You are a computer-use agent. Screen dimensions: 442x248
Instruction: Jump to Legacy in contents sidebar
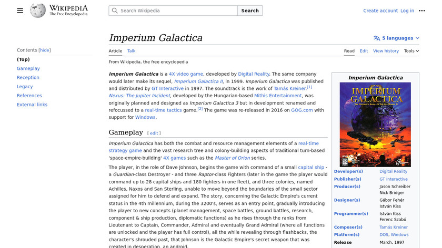[x=25, y=86]
